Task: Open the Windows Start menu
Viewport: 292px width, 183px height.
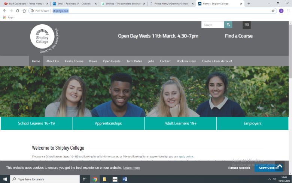Action: coord(5,179)
